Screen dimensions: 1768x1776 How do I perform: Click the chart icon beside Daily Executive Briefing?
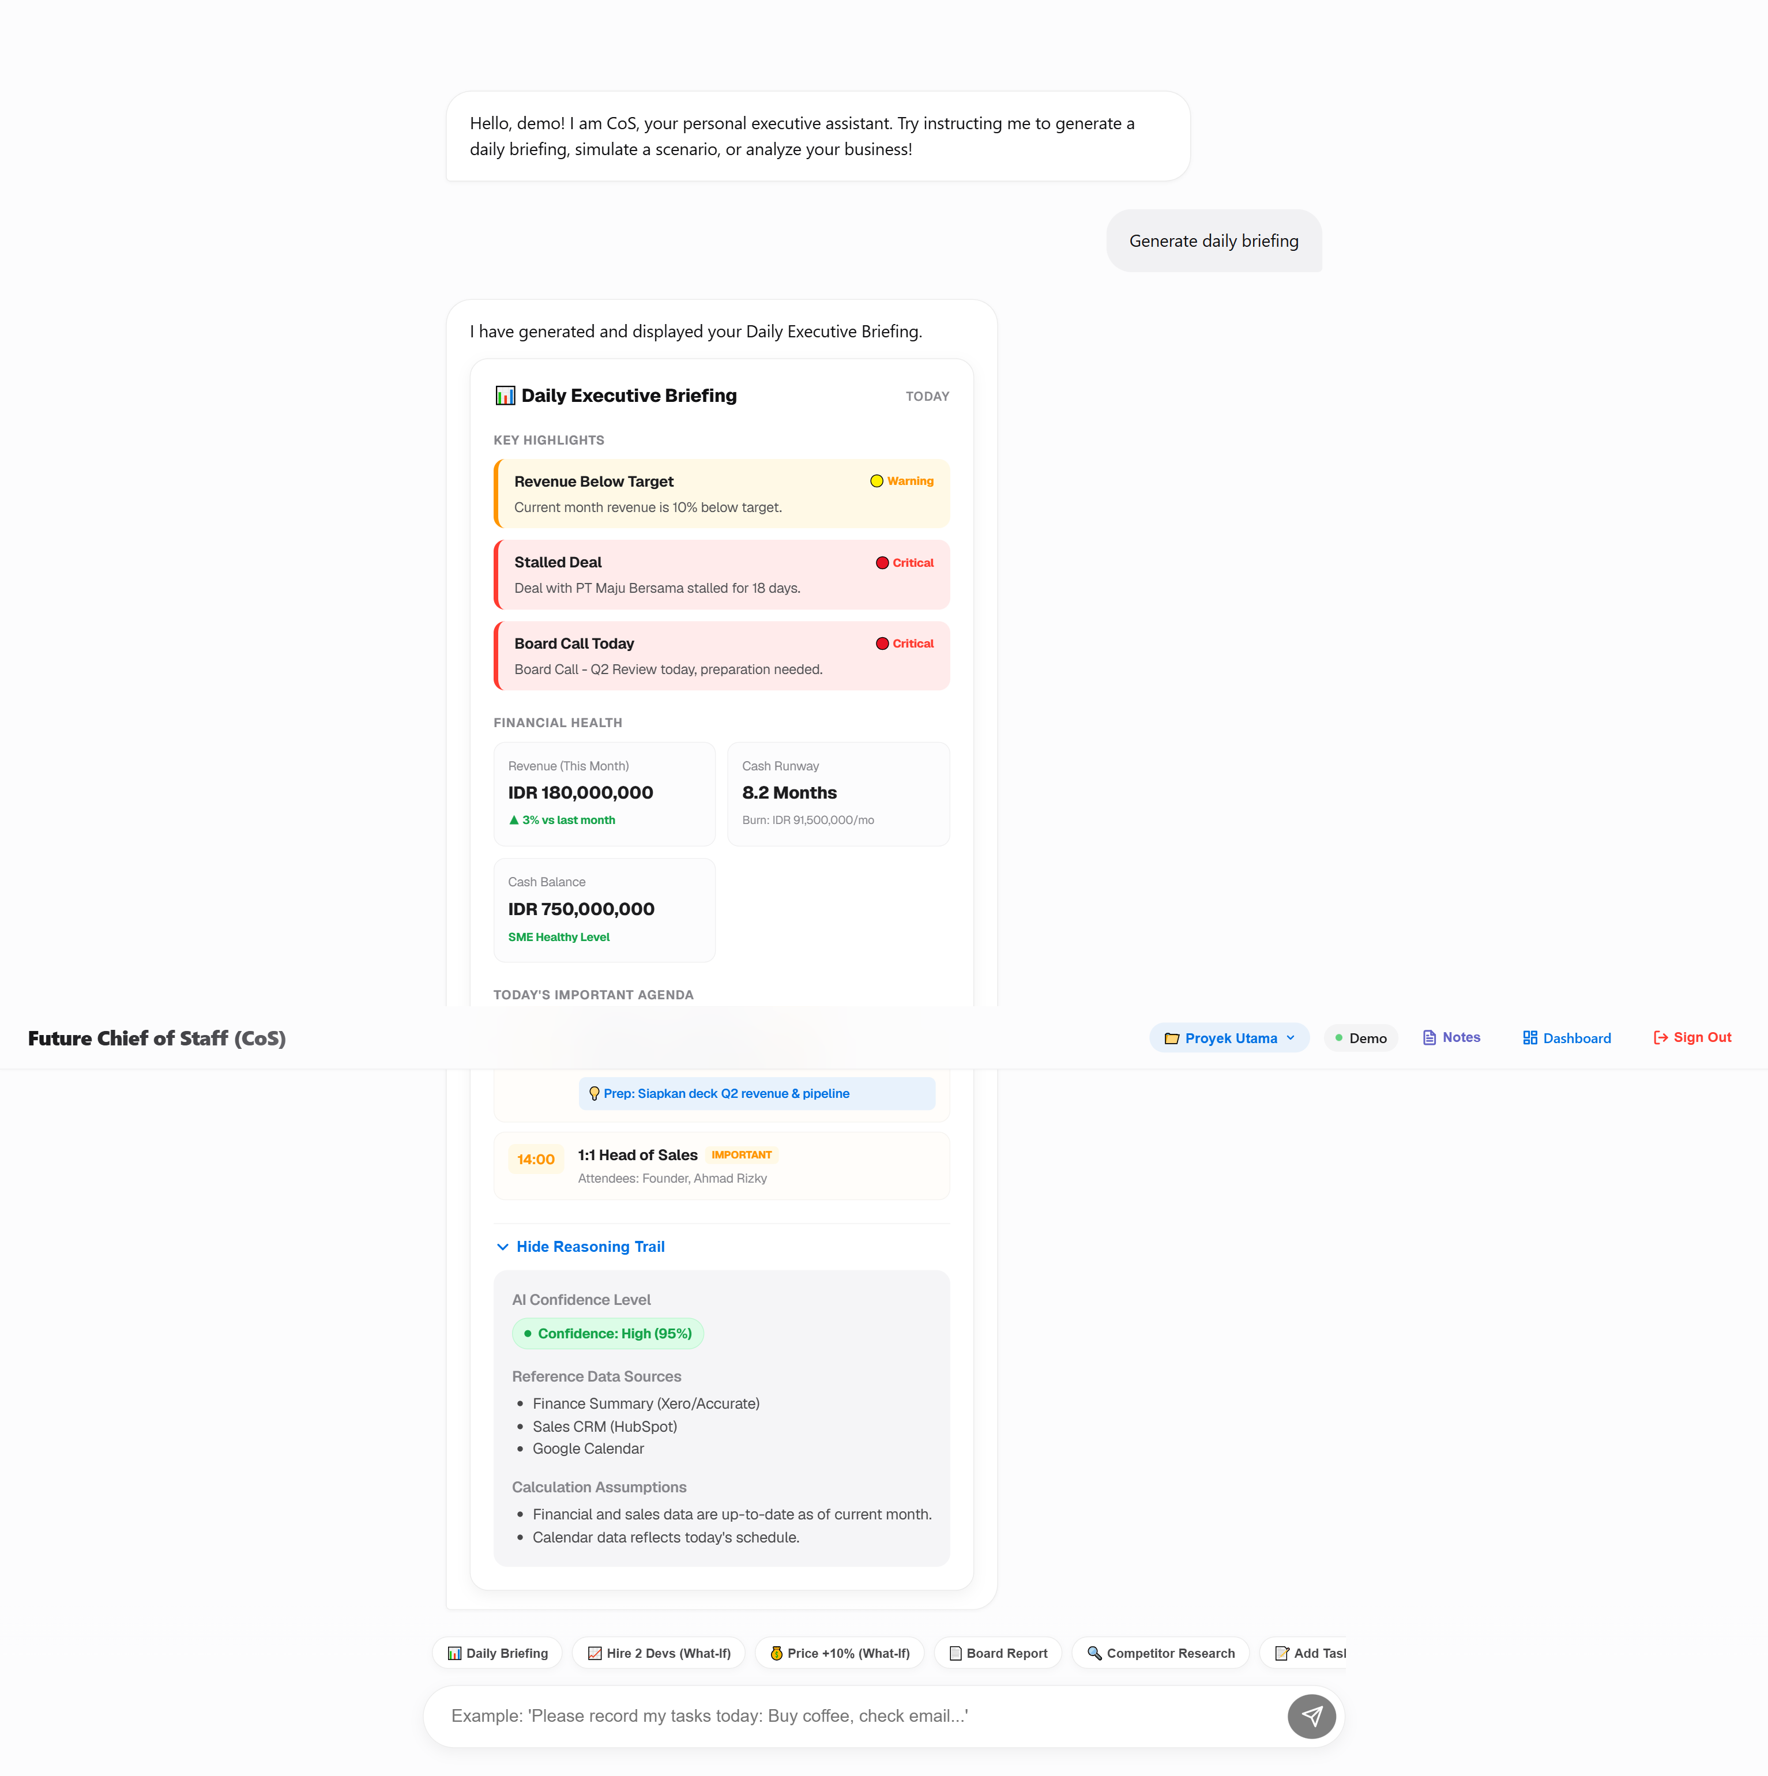pyautogui.click(x=505, y=396)
